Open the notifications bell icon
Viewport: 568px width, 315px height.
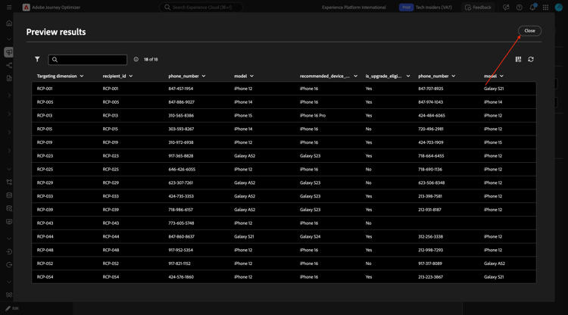[x=532, y=8]
